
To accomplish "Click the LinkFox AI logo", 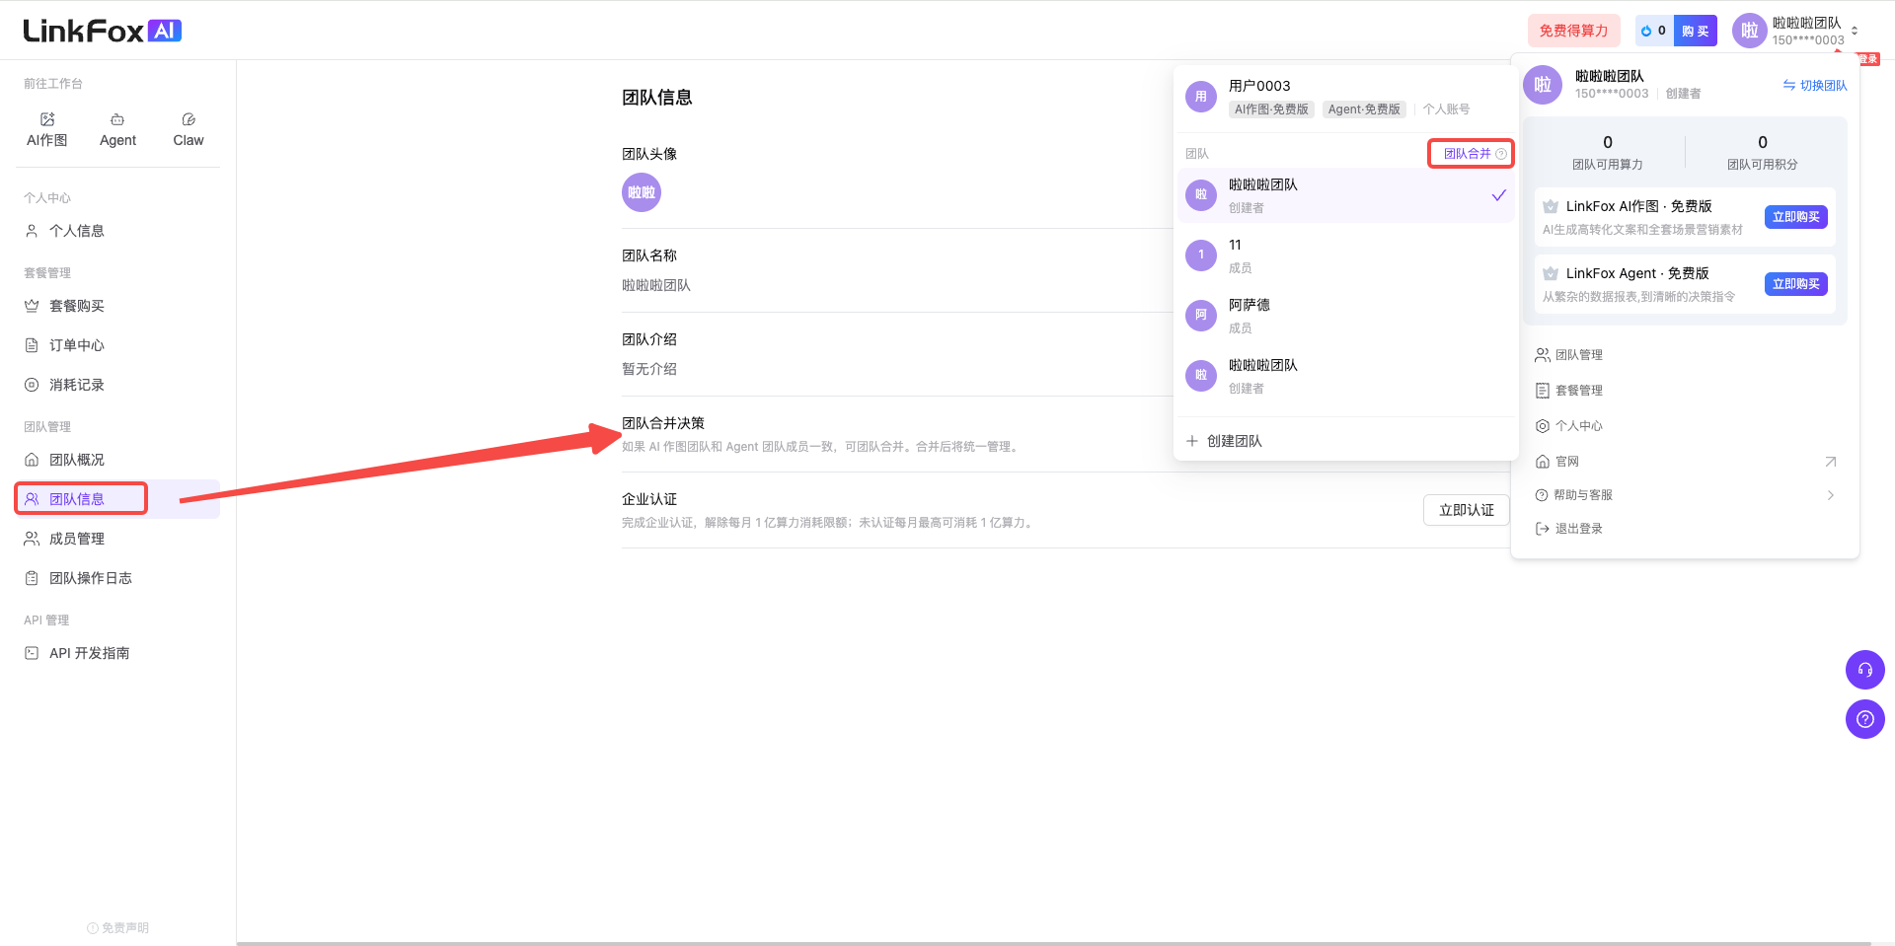I will (103, 31).
